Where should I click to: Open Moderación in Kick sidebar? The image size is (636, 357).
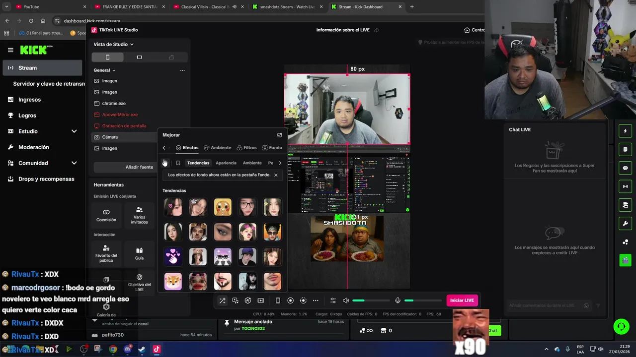tap(42, 147)
